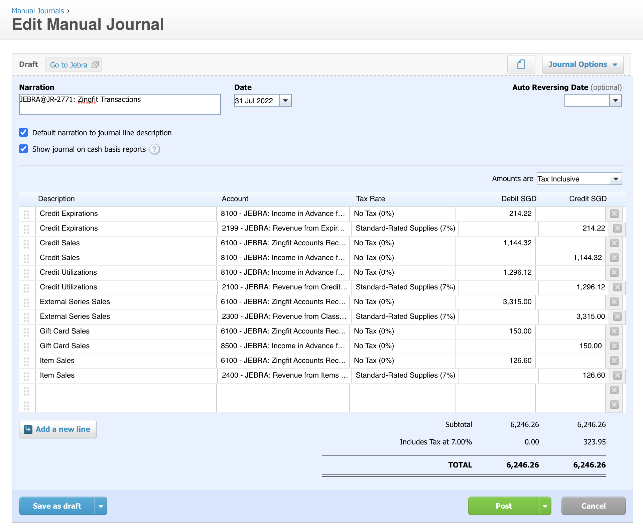643x532 pixels.
Task: Select the 2100 - JEBRA: Revenue from Credit… account cell
Action: [x=284, y=287]
